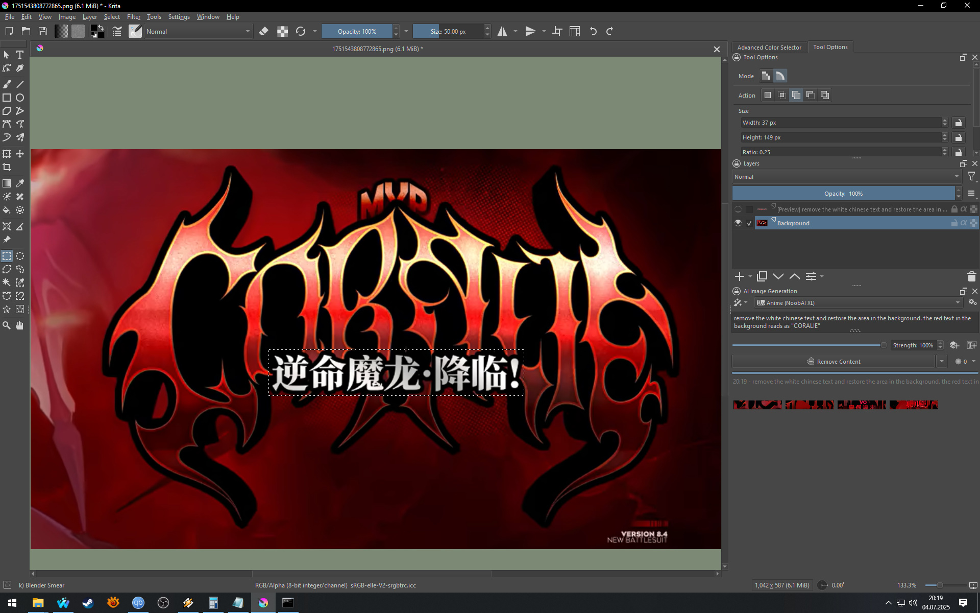980x613 pixels.
Task: Toggle the Width lock button
Action: [x=959, y=123]
